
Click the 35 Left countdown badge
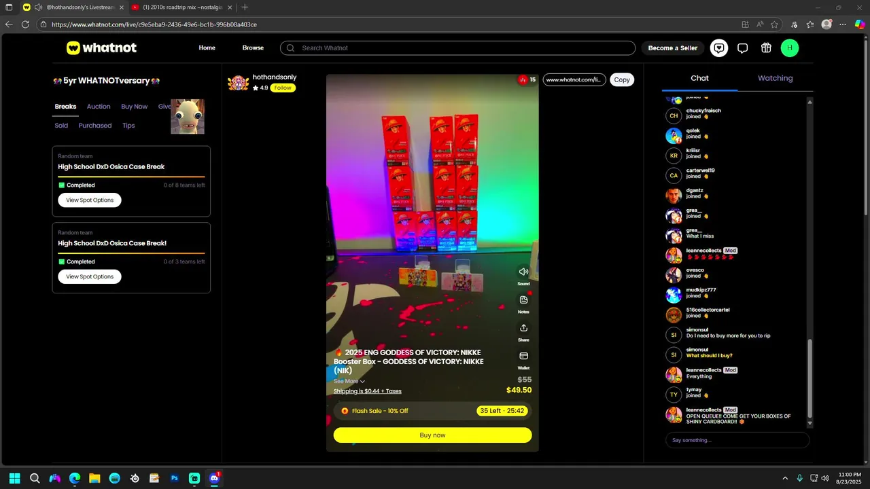point(502,411)
